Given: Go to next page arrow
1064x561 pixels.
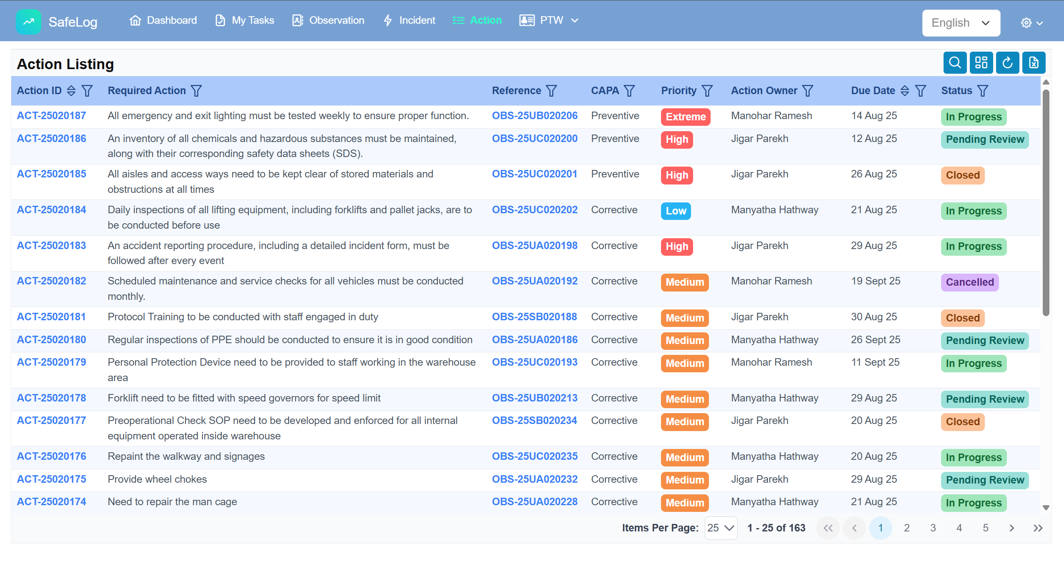Looking at the screenshot, I should click(1011, 528).
